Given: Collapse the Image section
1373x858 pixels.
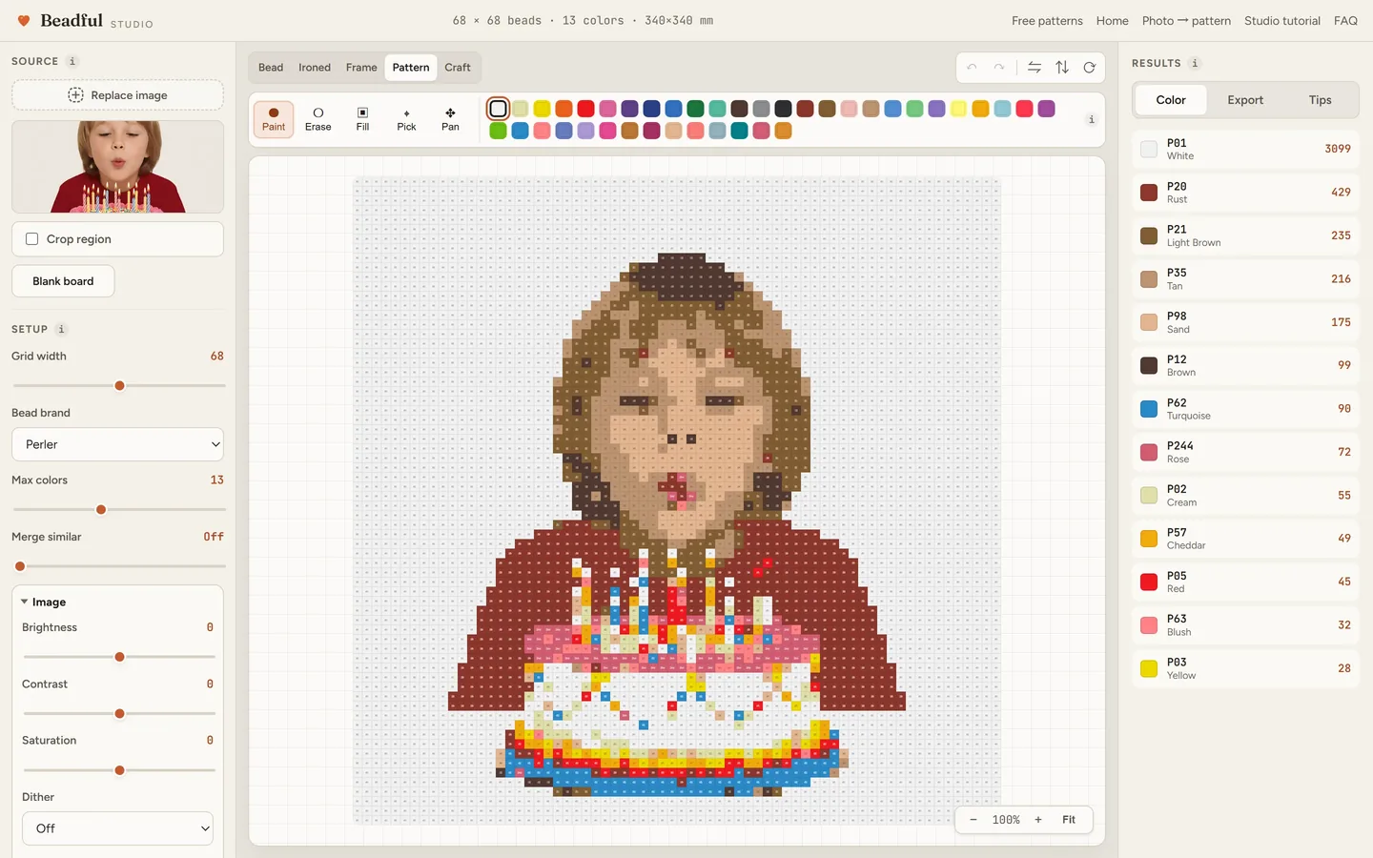Looking at the screenshot, I should pos(43,603).
